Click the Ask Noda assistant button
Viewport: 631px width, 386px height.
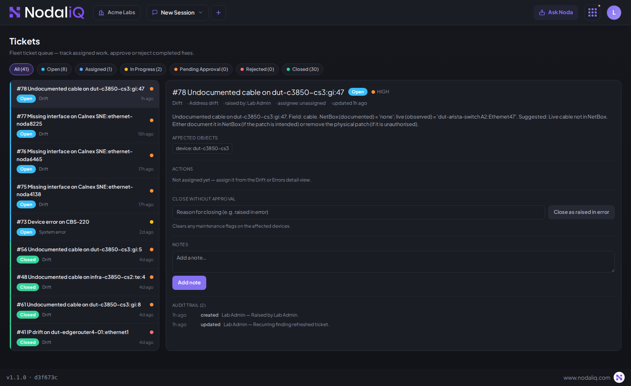pos(556,13)
